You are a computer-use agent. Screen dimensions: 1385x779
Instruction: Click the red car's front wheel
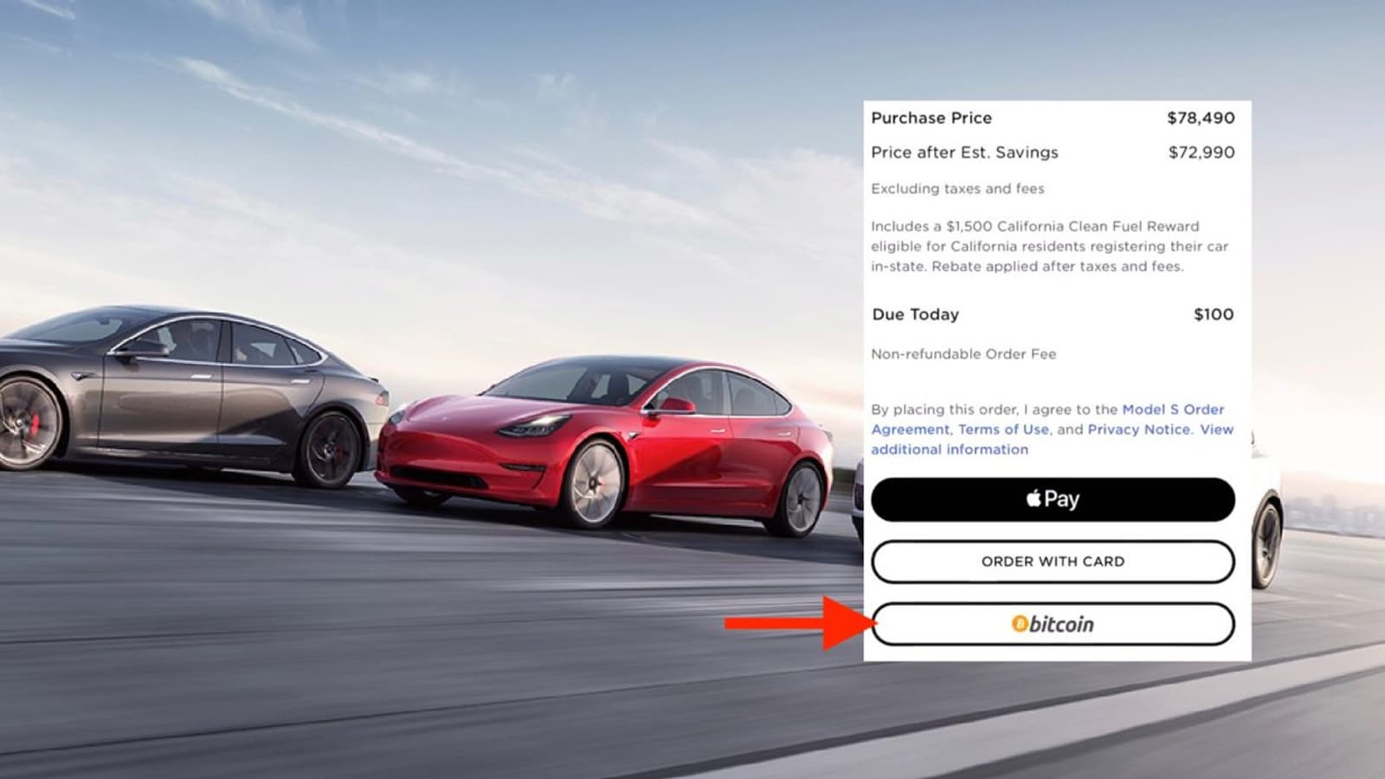[x=594, y=483]
